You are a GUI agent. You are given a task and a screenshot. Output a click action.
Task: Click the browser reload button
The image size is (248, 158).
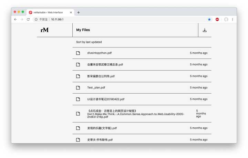(x=28, y=20)
